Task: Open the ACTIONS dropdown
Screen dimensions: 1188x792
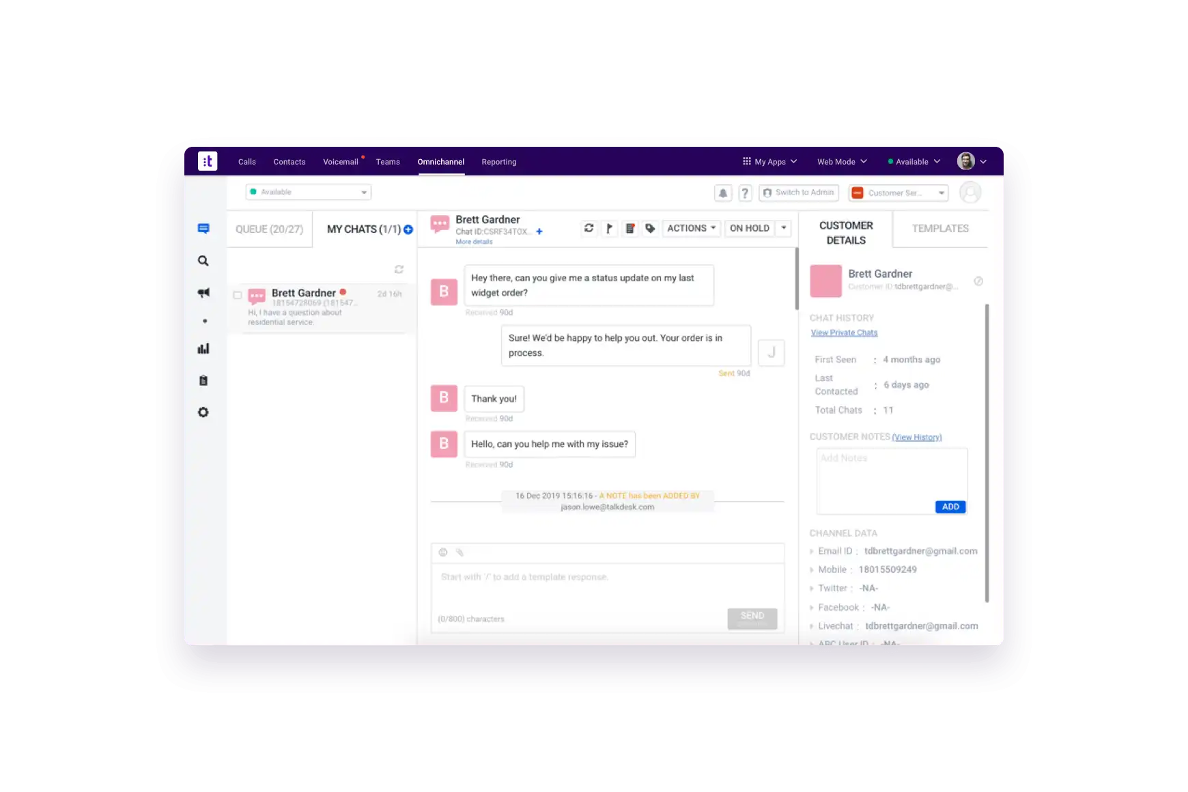Action: coord(691,229)
